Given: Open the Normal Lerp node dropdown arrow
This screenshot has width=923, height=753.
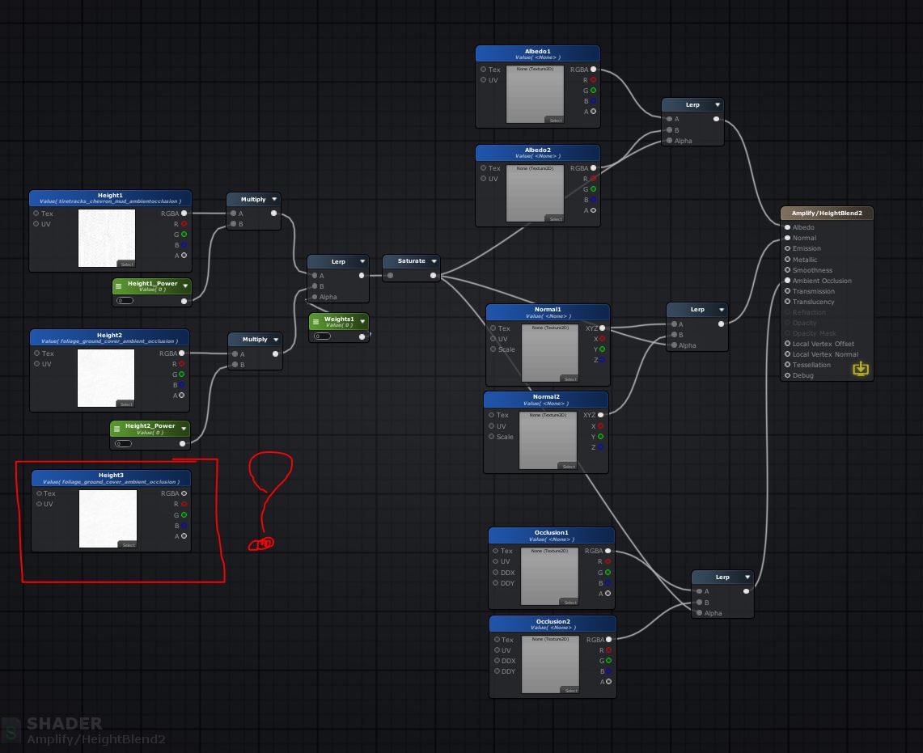Looking at the screenshot, I should click(x=722, y=310).
